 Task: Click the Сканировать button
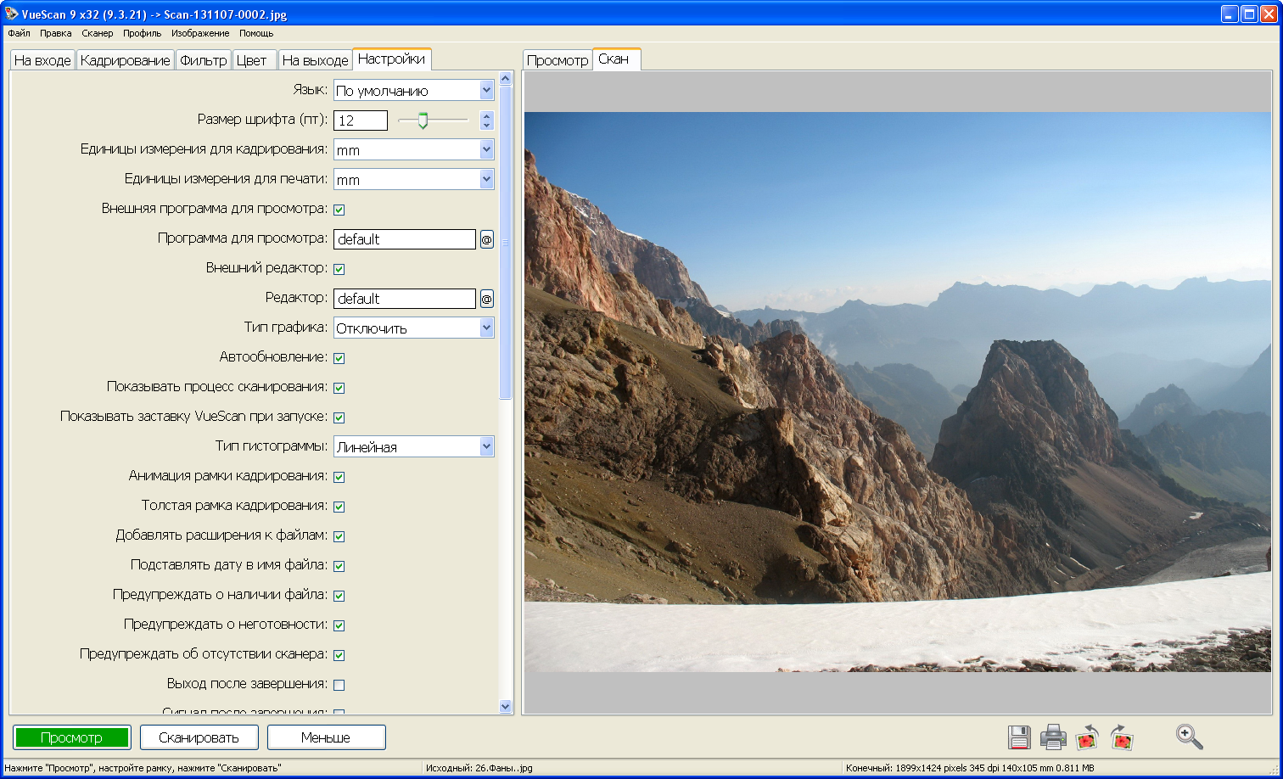[199, 737]
